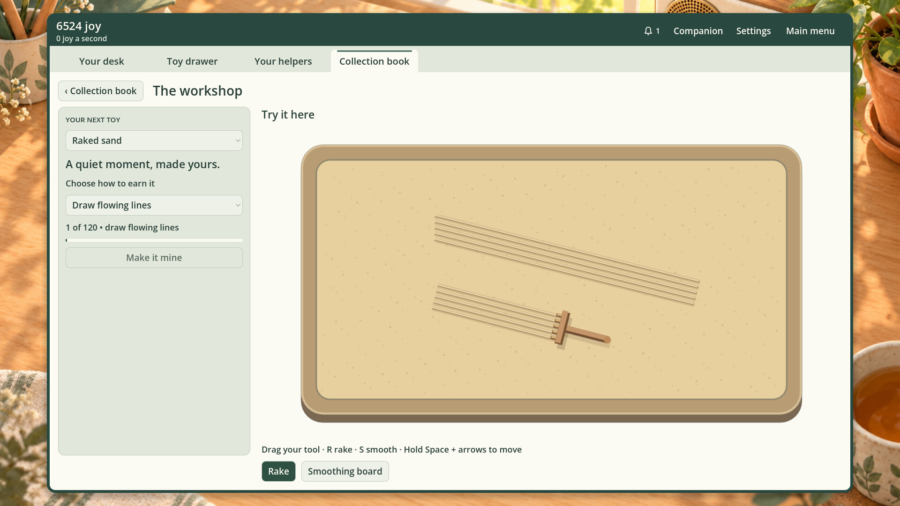Viewport: 900px width, 506px height.
Task: Click the upper raked lines in the sand
Action: tap(566, 260)
